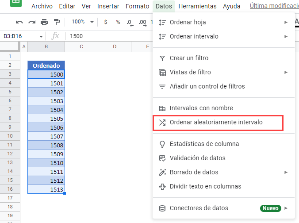Select Añadir un control de filtros
The height and width of the screenshot is (223, 299).
click(x=224, y=86)
